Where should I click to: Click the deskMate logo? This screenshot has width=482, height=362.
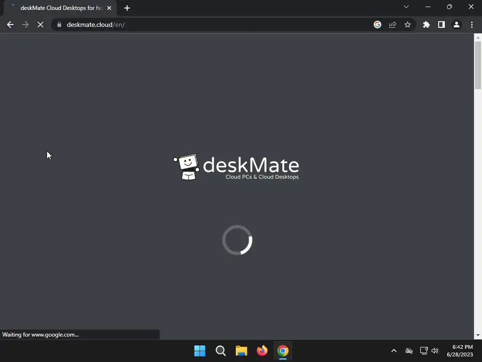(x=236, y=167)
